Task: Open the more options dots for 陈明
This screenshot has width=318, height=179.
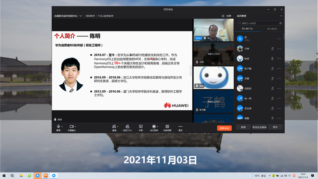Action: (x=279, y=58)
